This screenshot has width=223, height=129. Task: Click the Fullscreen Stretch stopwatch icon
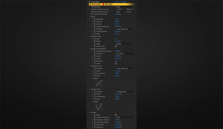95,120
